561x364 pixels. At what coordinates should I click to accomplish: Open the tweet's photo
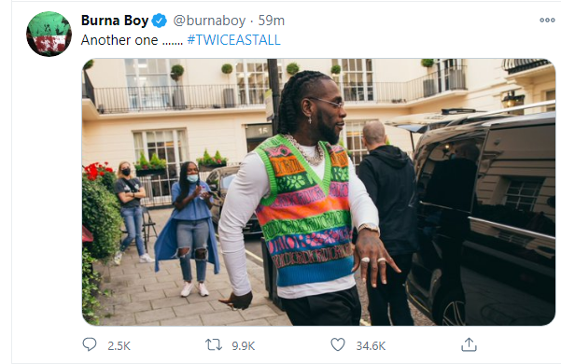click(x=319, y=192)
